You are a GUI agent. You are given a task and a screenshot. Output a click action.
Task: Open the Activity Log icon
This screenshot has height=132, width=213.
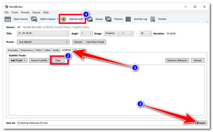click(x=128, y=19)
